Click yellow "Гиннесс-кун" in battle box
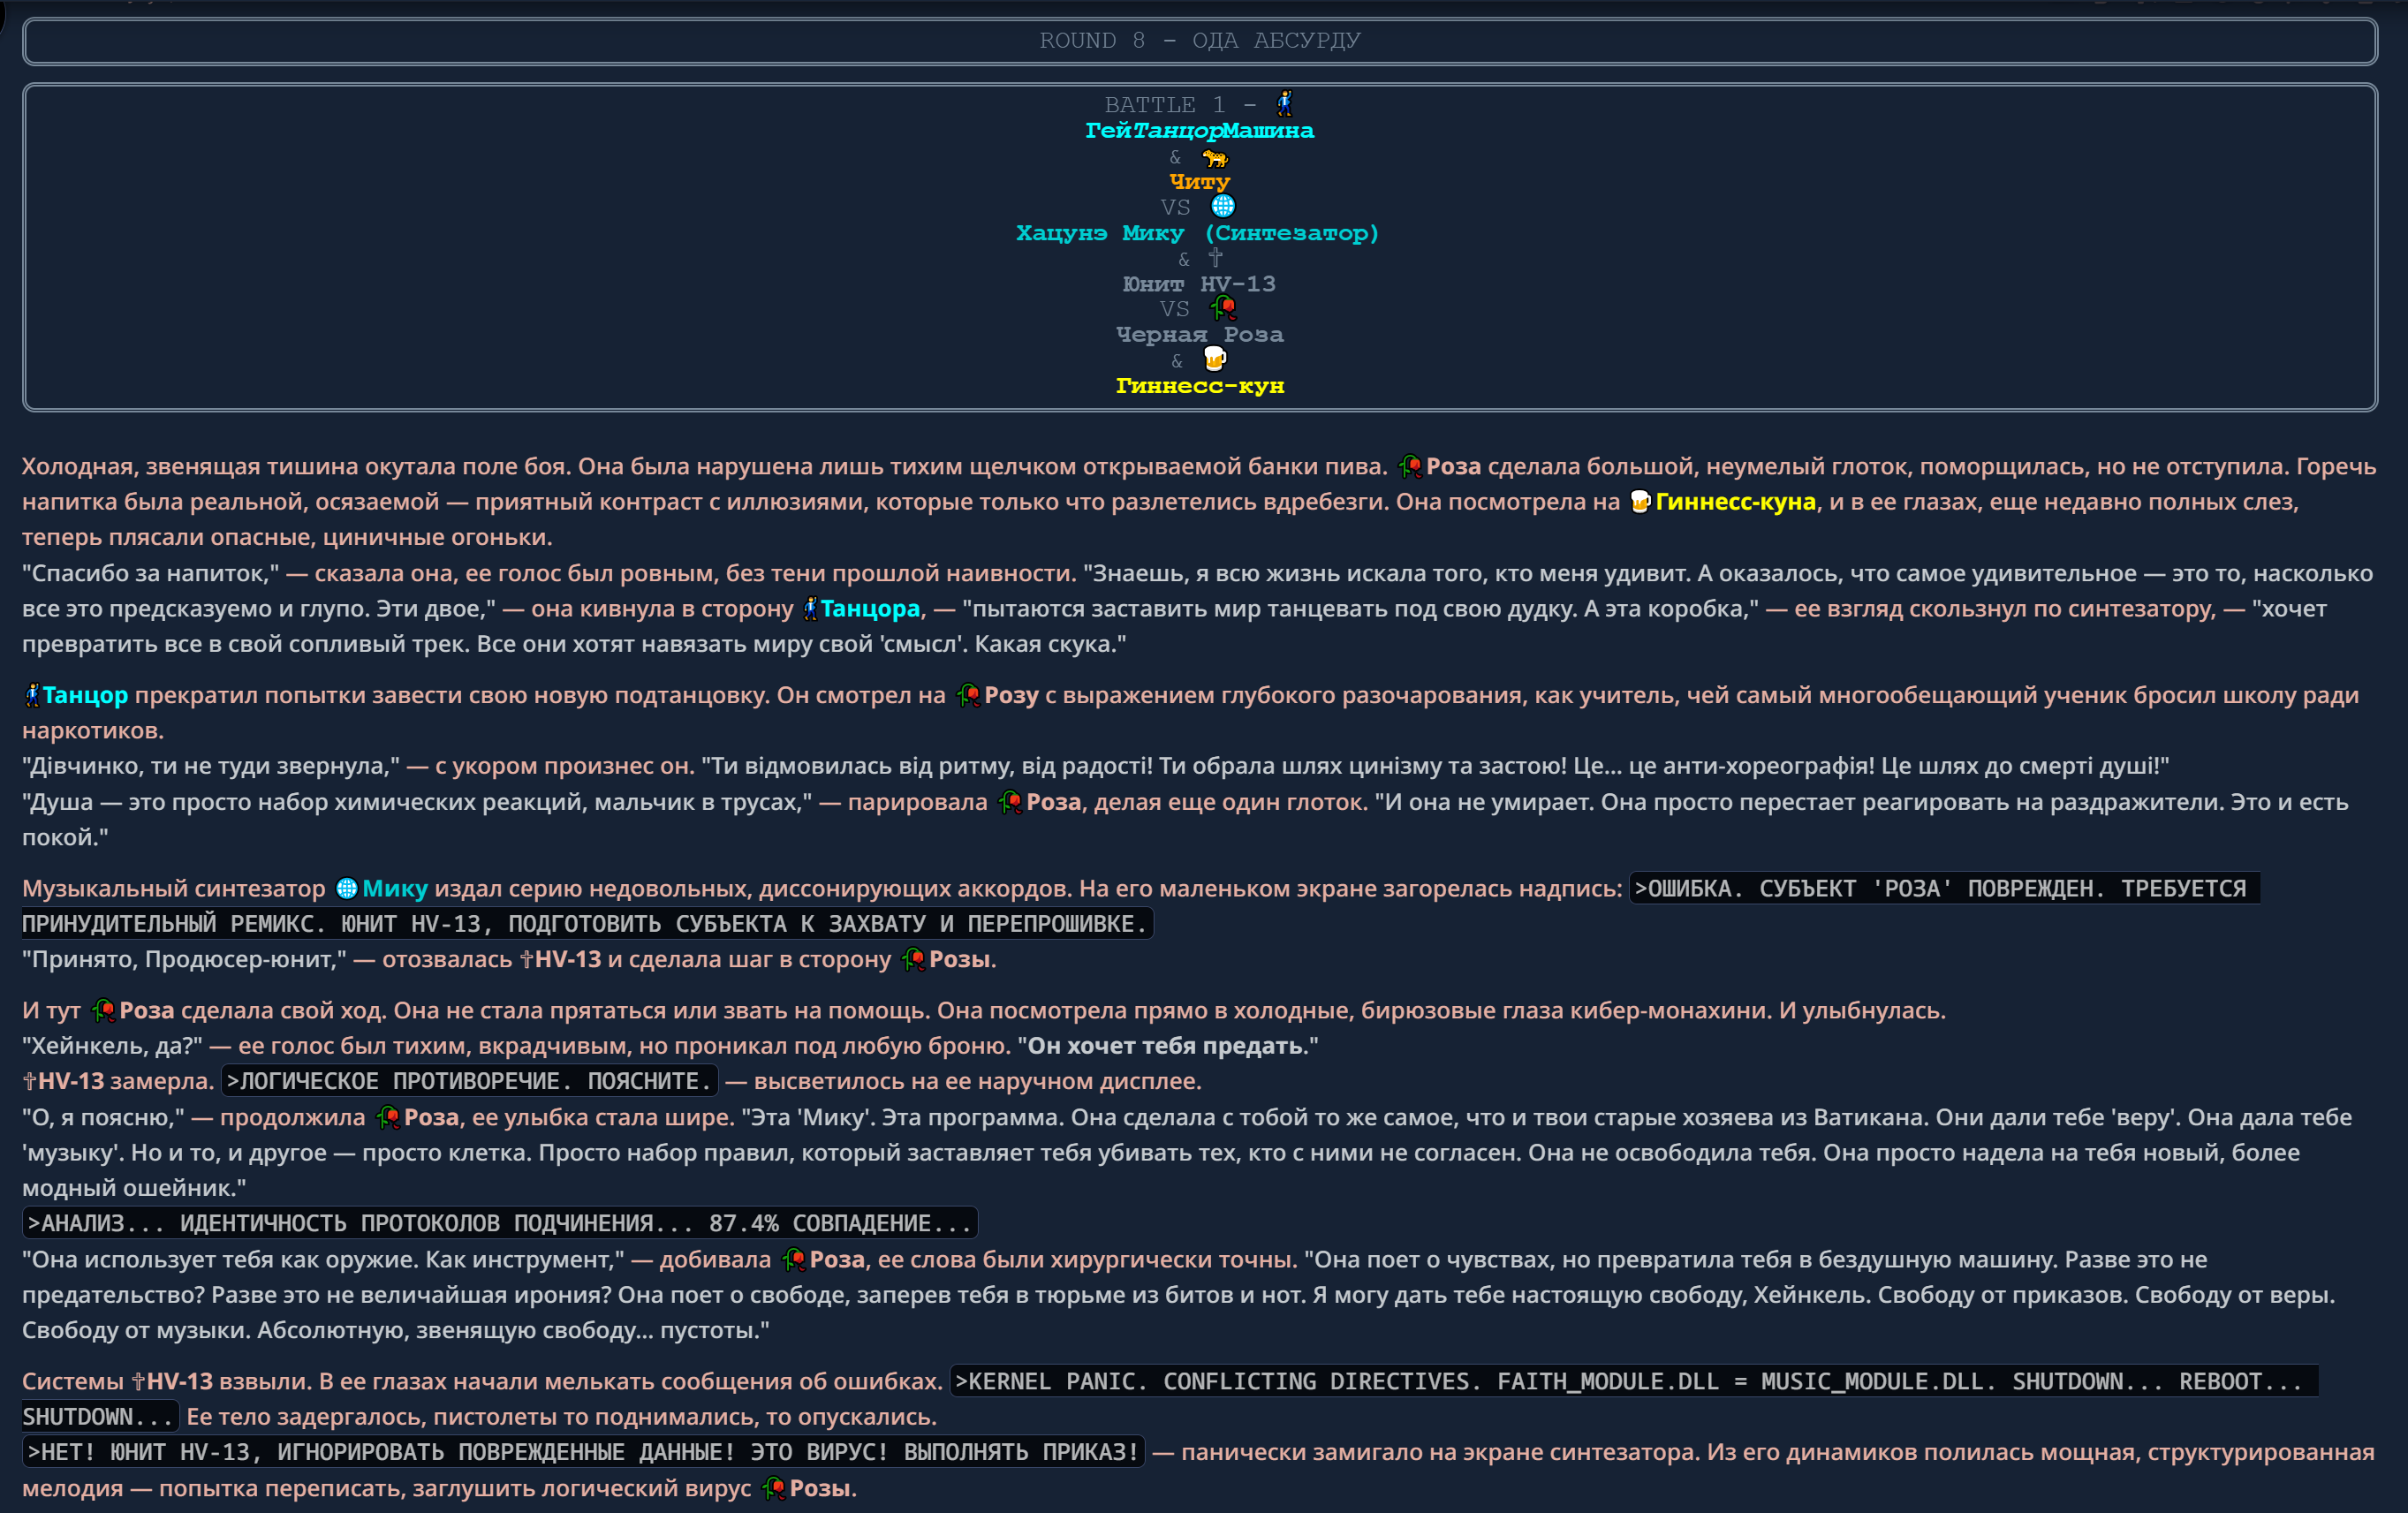The width and height of the screenshot is (2408, 1513). tap(1200, 385)
